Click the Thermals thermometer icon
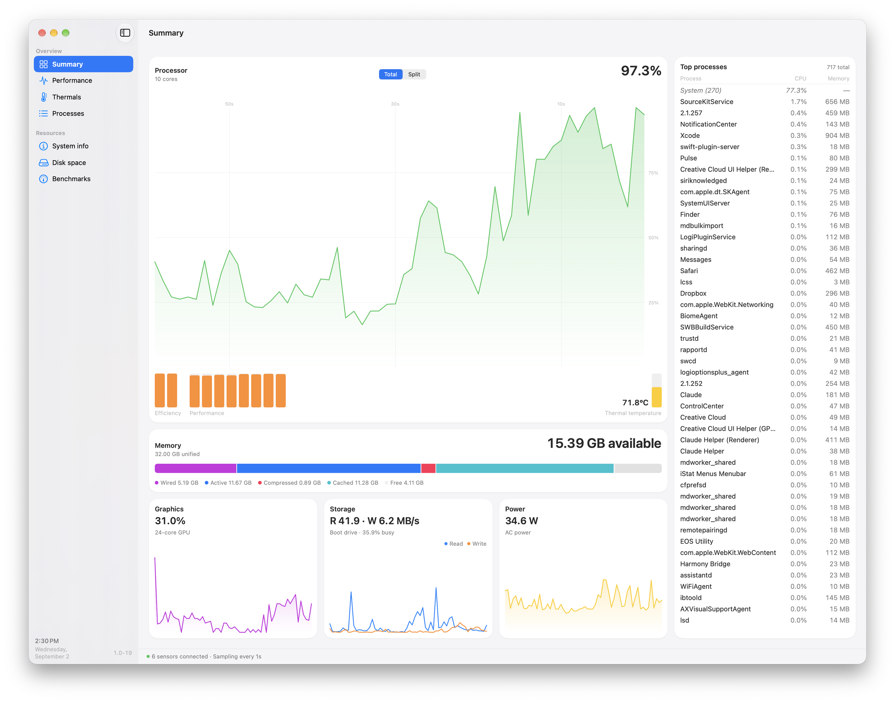The height and width of the screenshot is (702, 895). coord(43,97)
